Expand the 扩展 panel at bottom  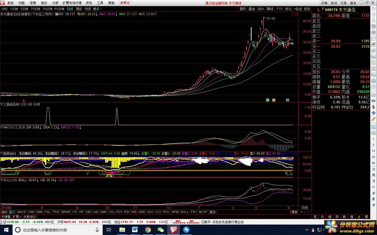17,217
